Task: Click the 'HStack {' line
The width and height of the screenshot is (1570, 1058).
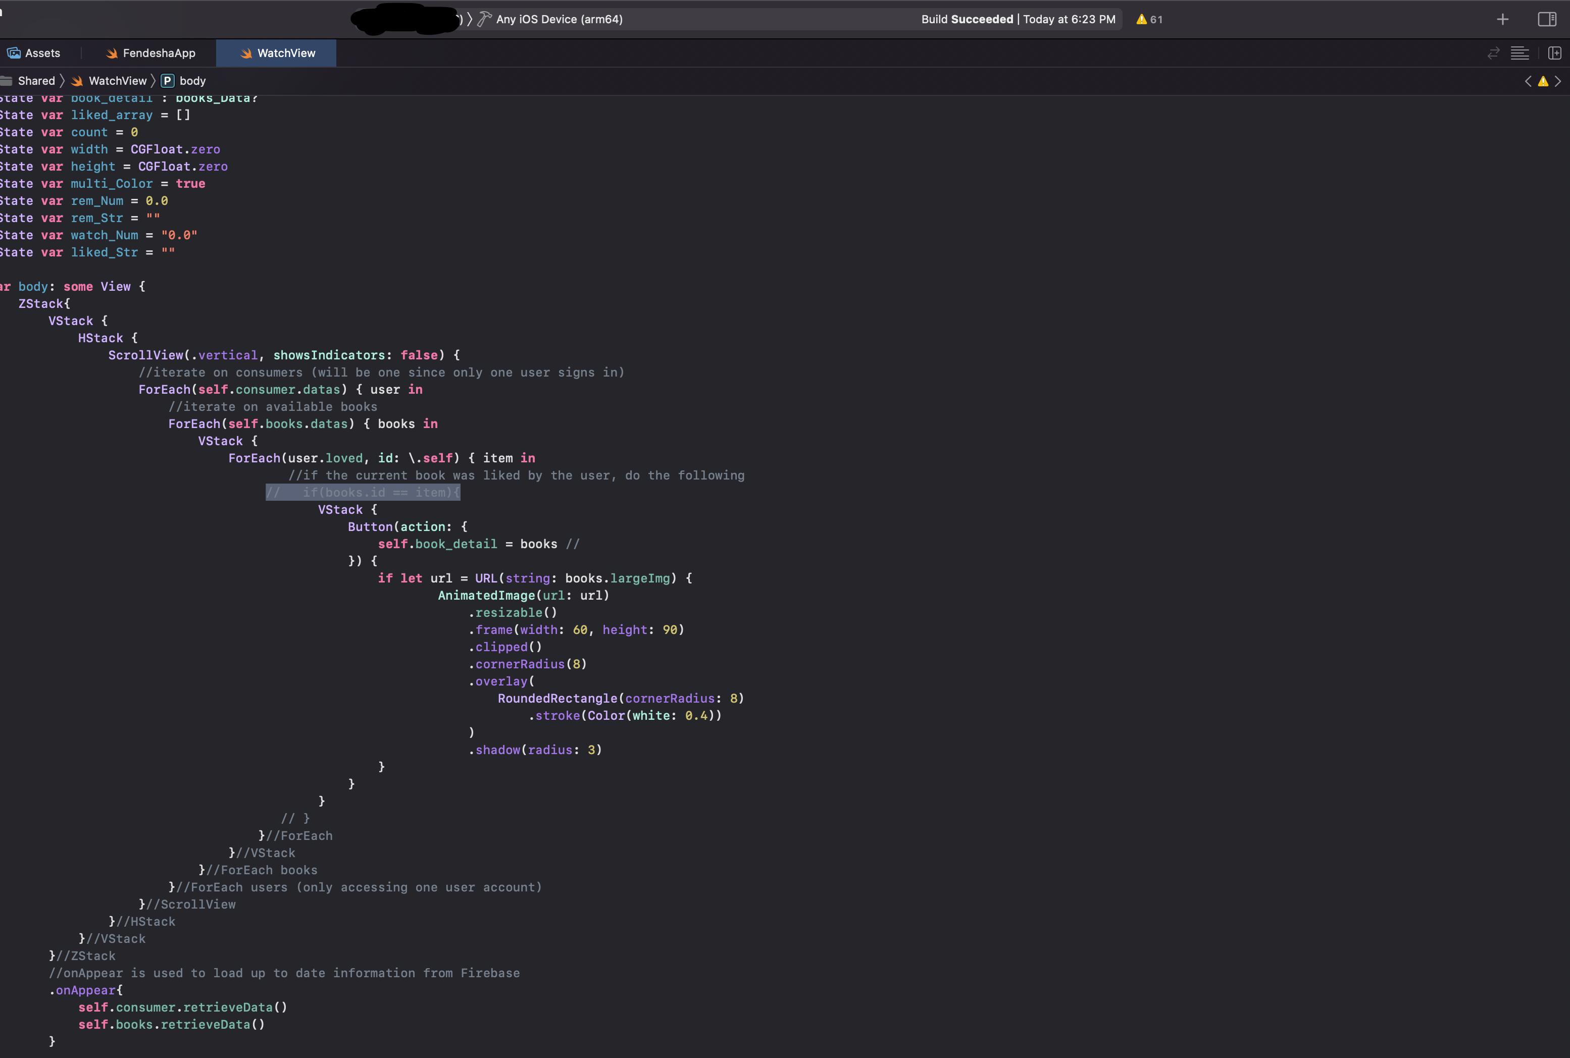Action: 108,338
